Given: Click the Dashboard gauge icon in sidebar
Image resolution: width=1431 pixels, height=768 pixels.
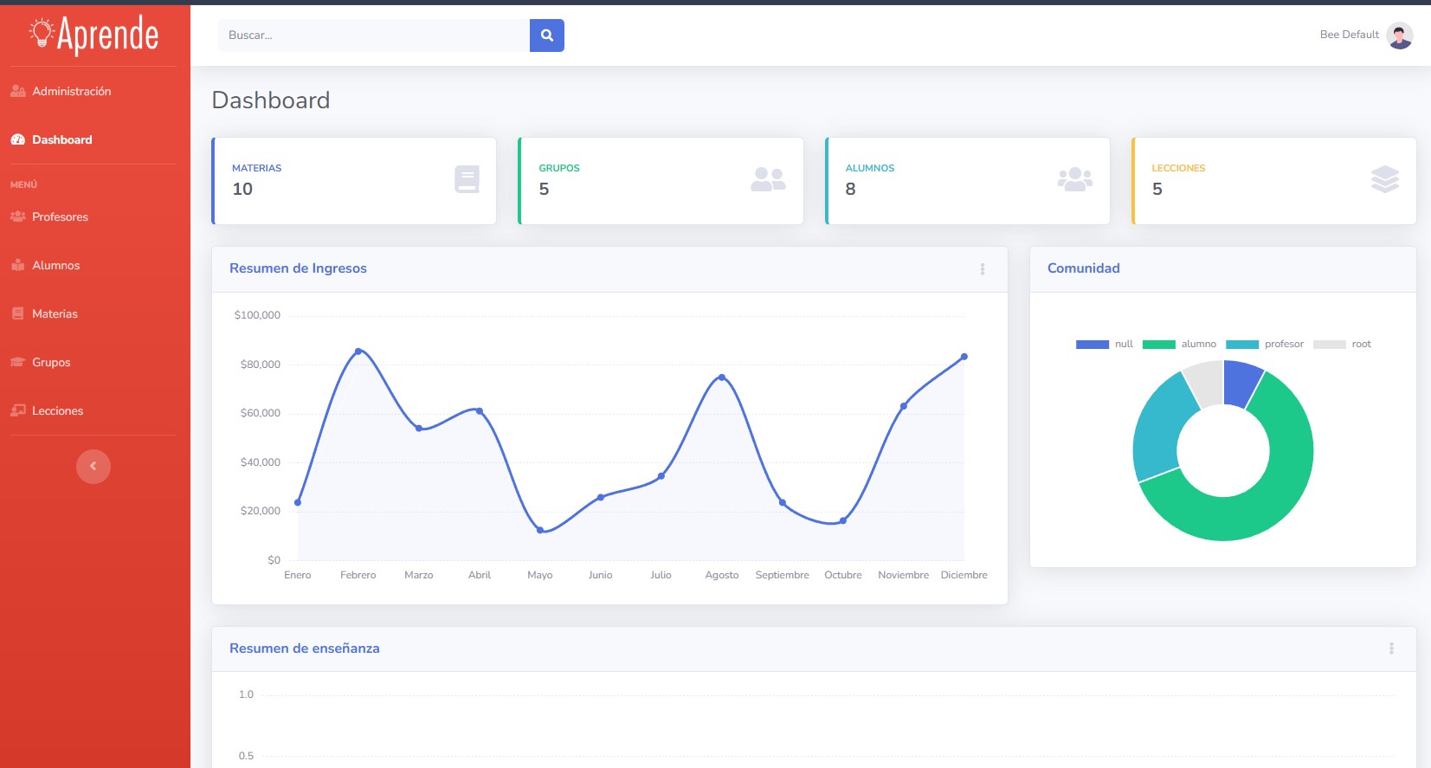Looking at the screenshot, I should pos(17,139).
